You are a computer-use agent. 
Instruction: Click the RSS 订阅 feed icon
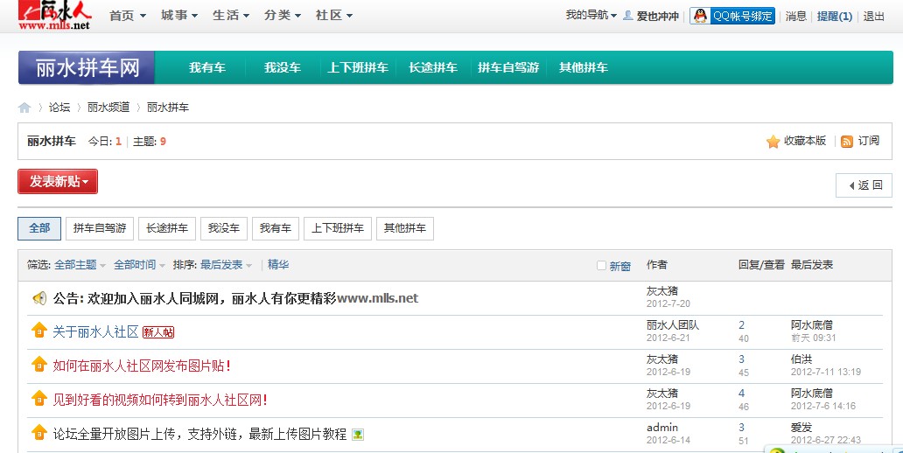pyautogui.click(x=847, y=142)
